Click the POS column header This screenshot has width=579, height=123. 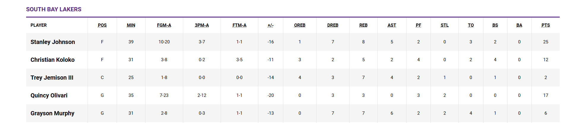click(102, 25)
